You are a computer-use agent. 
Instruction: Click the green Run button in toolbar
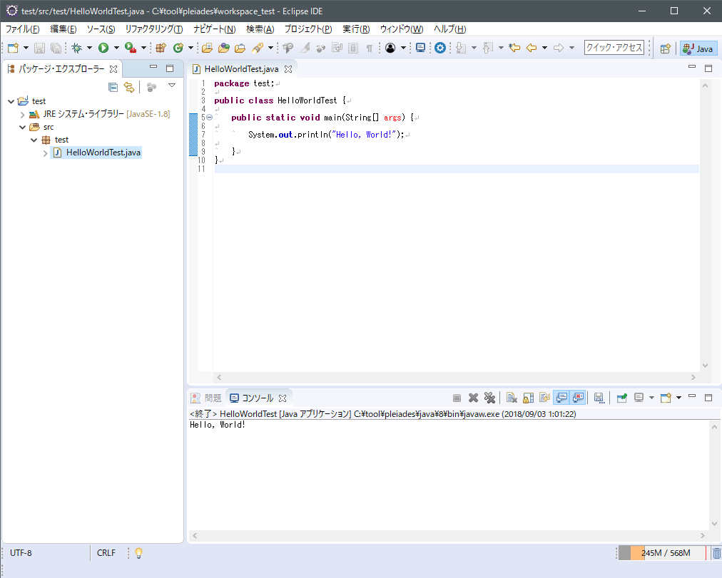coord(103,48)
